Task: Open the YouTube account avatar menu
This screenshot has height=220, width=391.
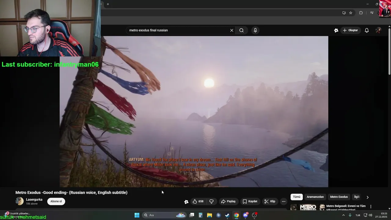Action: 378,30
